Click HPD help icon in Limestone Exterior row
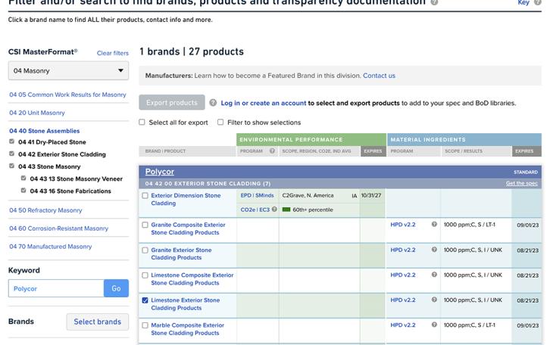The height and width of the screenshot is (345, 553). pos(434,300)
